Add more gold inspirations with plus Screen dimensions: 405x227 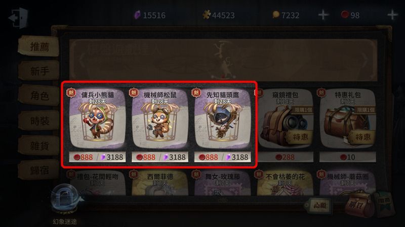[323, 15]
